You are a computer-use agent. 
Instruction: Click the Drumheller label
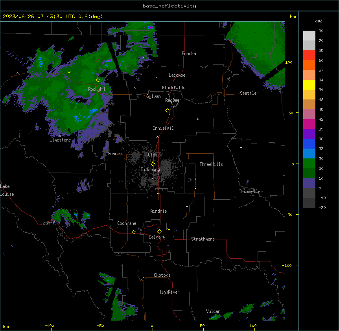[251, 191]
